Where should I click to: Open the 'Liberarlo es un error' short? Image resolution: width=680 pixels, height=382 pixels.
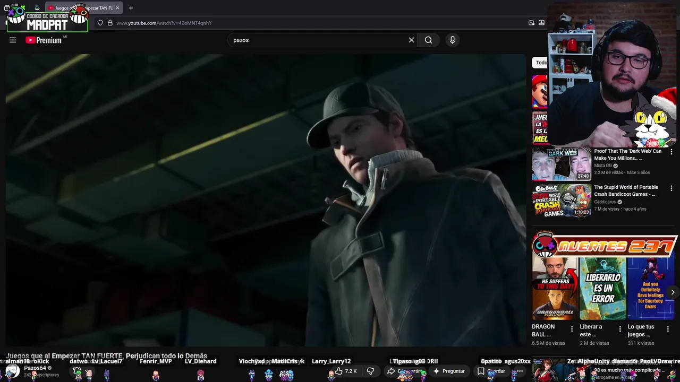click(x=602, y=288)
